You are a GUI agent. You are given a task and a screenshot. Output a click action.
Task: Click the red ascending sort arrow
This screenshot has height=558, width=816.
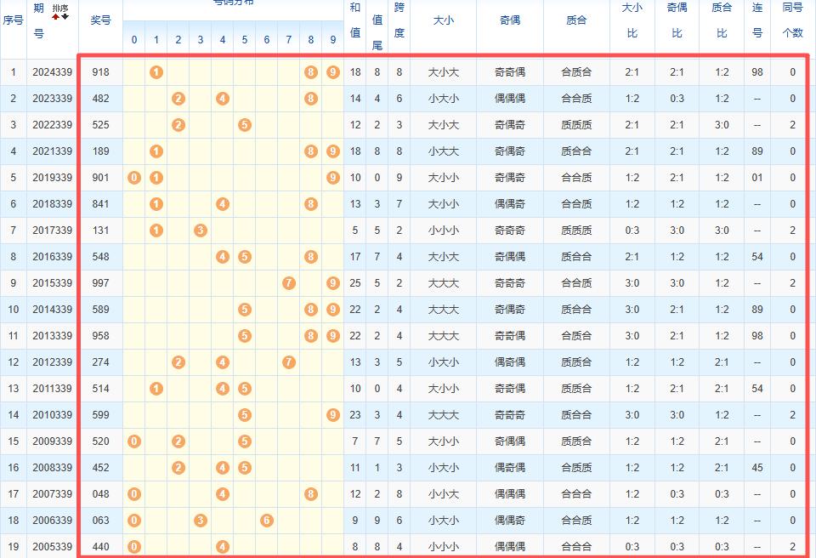coord(56,16)
